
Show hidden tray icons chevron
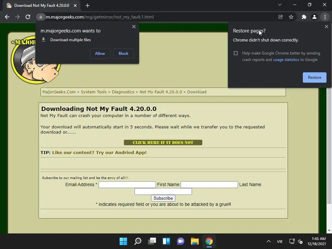pos(269,241)
